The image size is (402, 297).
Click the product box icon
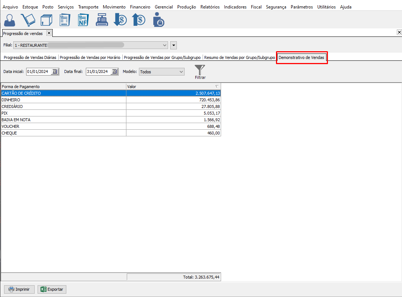[x=46, y=20]
